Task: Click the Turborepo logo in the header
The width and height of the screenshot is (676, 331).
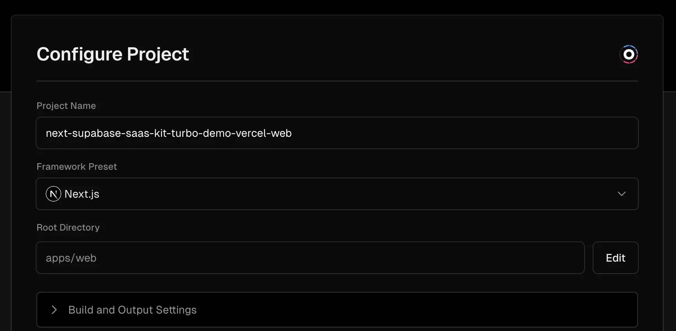Action: 628,54
